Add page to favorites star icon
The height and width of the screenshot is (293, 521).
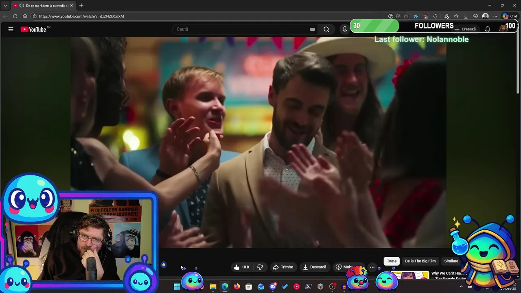[x=406, y=16]
